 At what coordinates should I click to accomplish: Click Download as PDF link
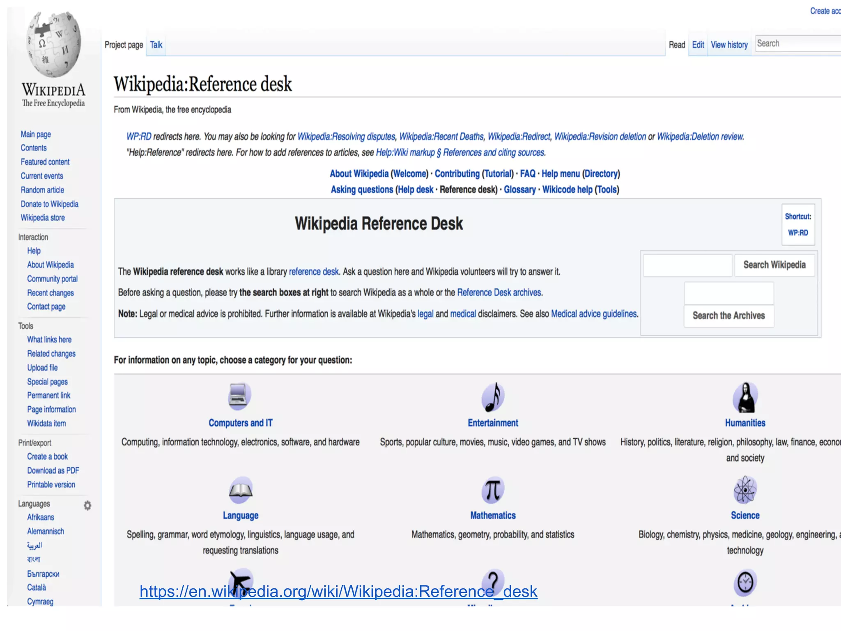tap(53, 470)
